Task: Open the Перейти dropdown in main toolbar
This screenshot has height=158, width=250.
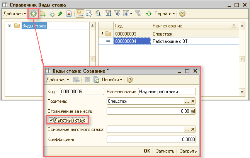Action: 165,14
